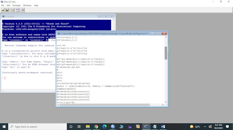Open the Packages menu
The width and height of the screenshot is (233, 130).
(x=16, y=5)
